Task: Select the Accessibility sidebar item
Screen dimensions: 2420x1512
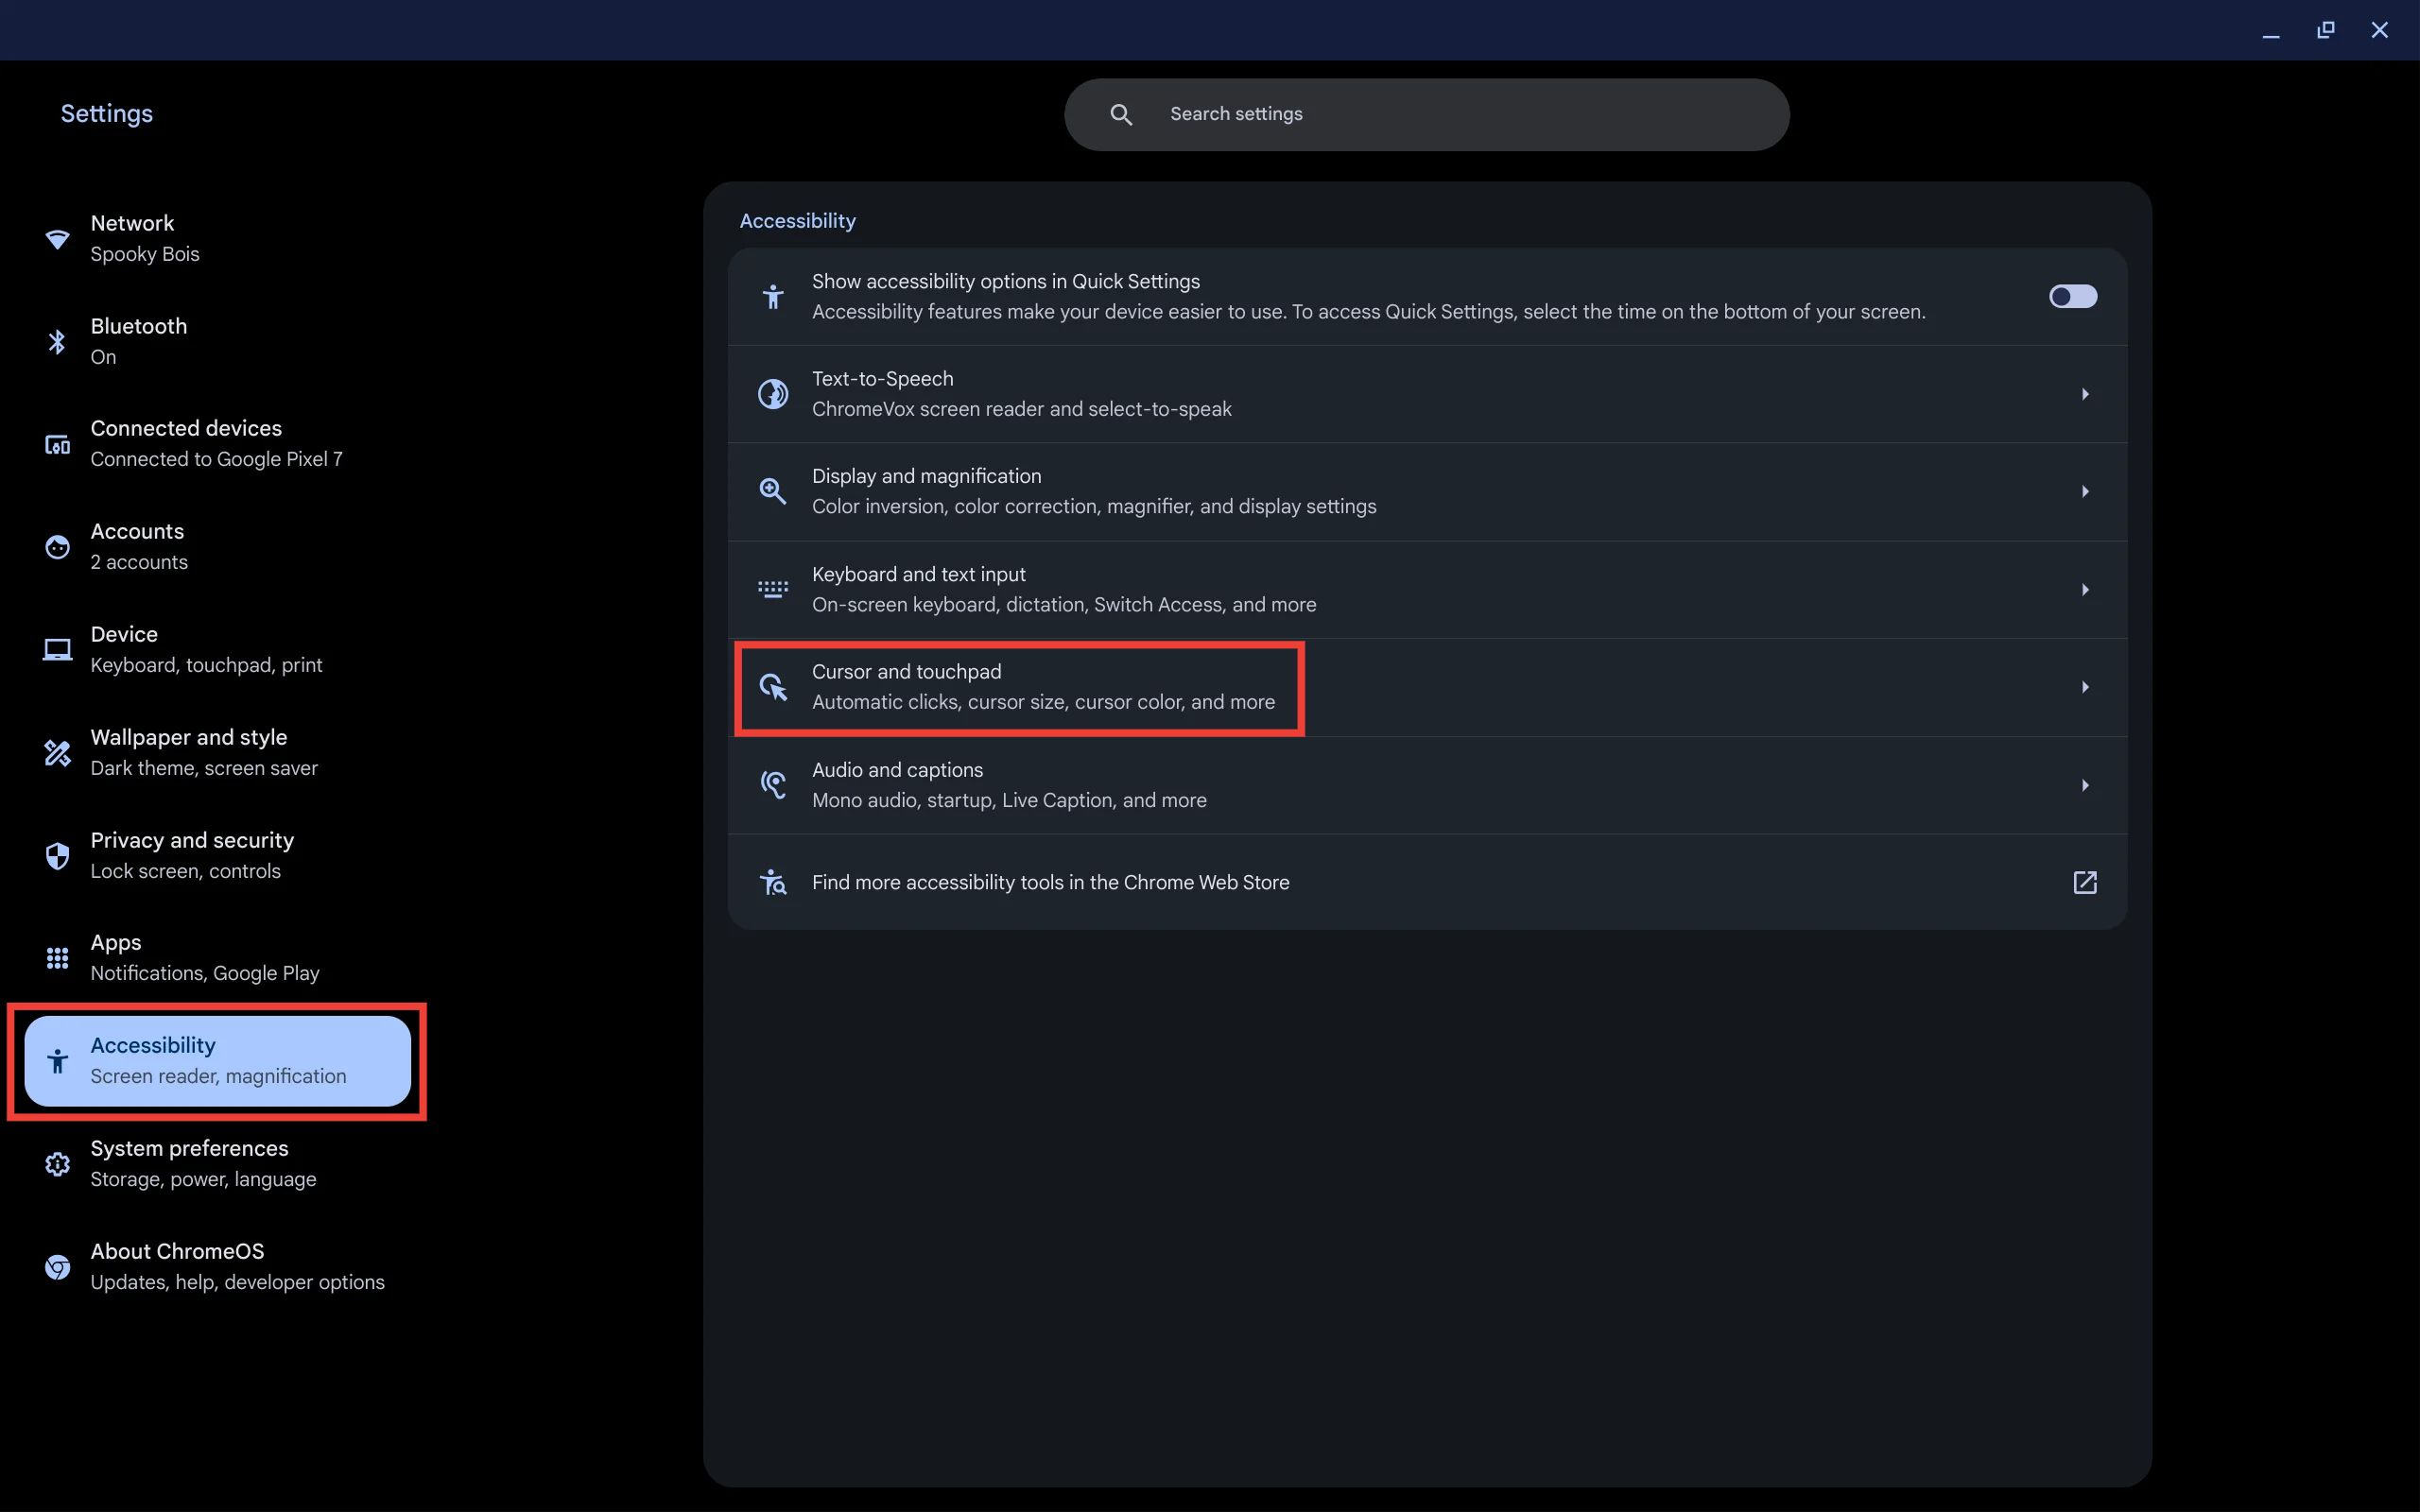Action: click(217, 1061)
